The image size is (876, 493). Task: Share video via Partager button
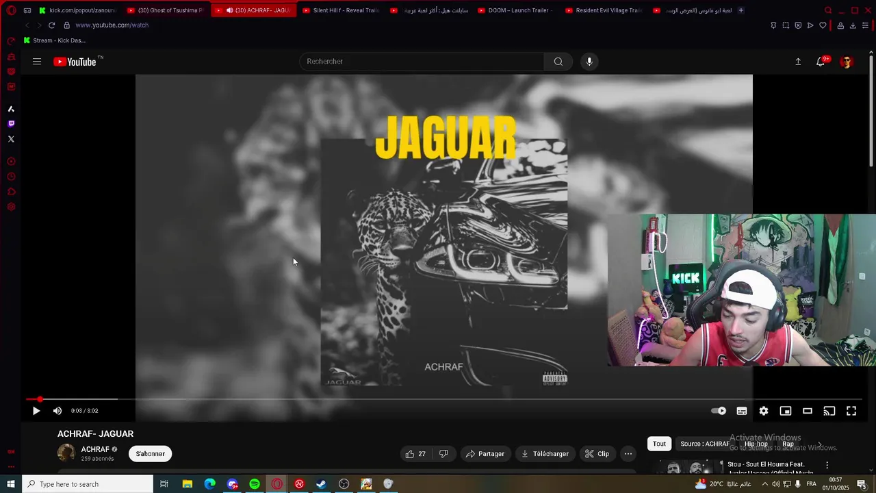click(485, 453)
